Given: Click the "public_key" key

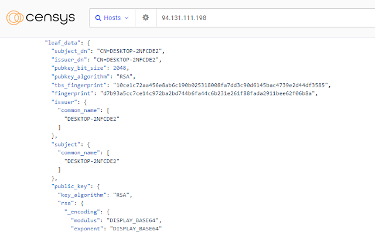Looking at the screenshot, I should (71, 186).
